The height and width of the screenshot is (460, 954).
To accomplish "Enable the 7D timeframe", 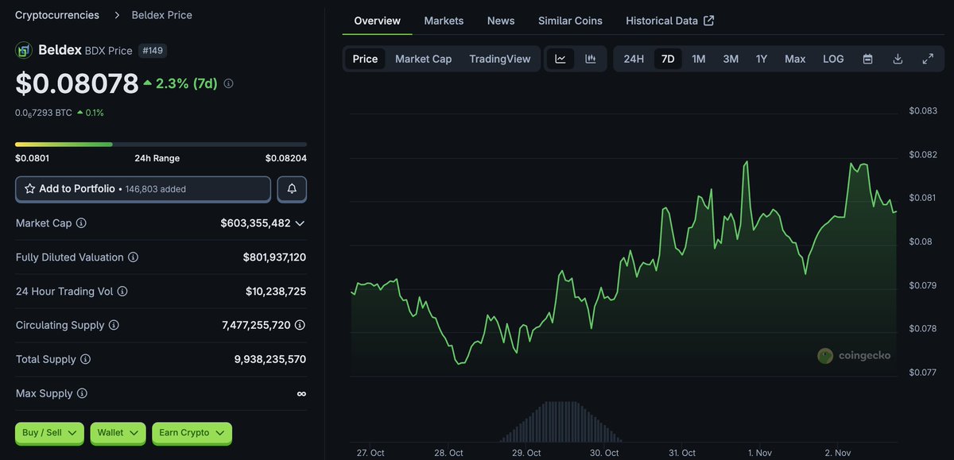I will [667, 59].
